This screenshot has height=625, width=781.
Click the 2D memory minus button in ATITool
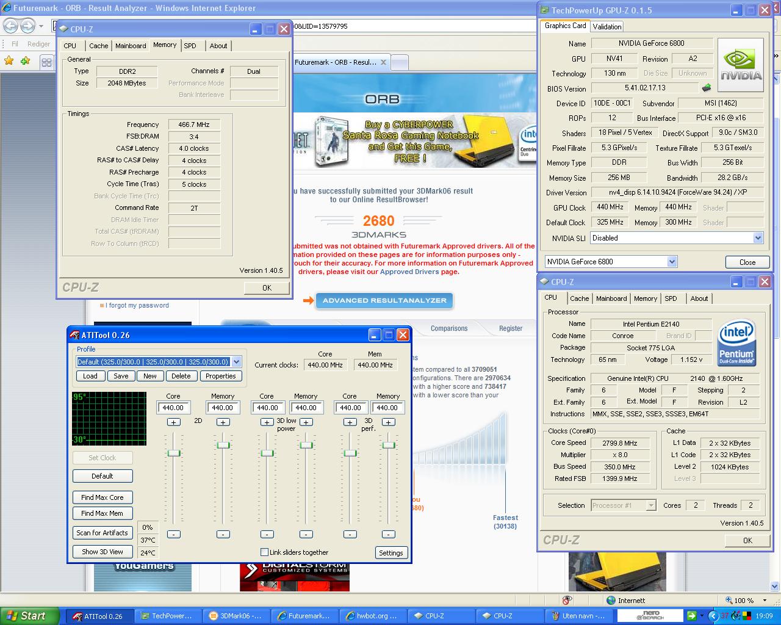223,534
